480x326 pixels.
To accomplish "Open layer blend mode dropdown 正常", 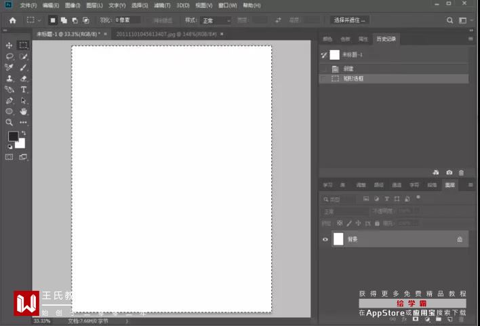I will pos(345,211).
